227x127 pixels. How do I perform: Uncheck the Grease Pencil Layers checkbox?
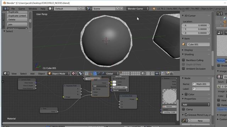click(186, 115)
